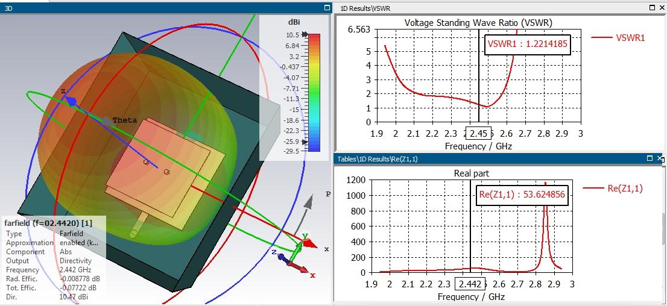Select the Re(Z1,1) legend entry
Image resolution: width=667 pixels, height=306 pixels.
coord(613,189)
